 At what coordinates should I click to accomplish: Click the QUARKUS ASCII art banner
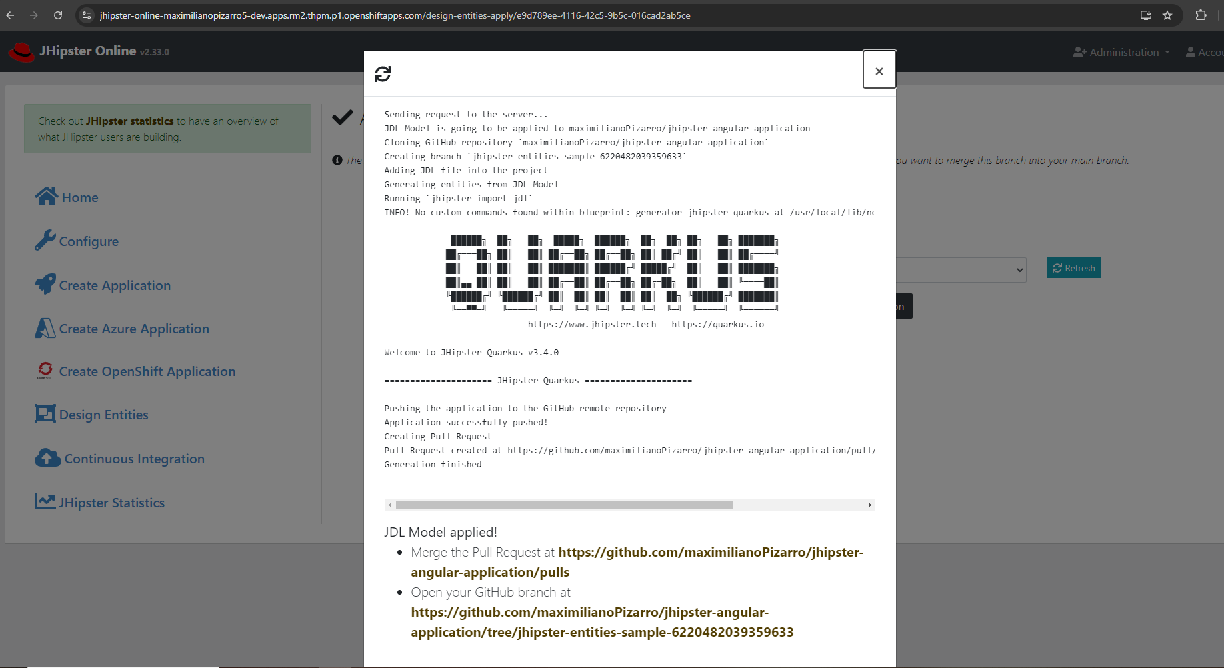(x=612, y=272)
